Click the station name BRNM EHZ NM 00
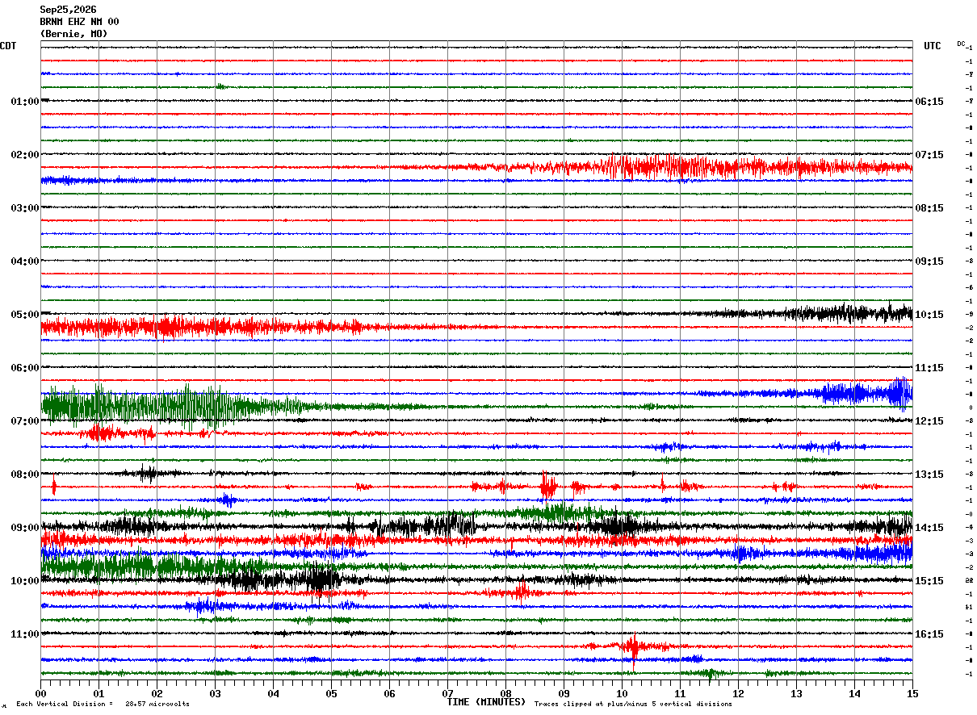This screenshot has height=715, width=977. tap(79, 22)
